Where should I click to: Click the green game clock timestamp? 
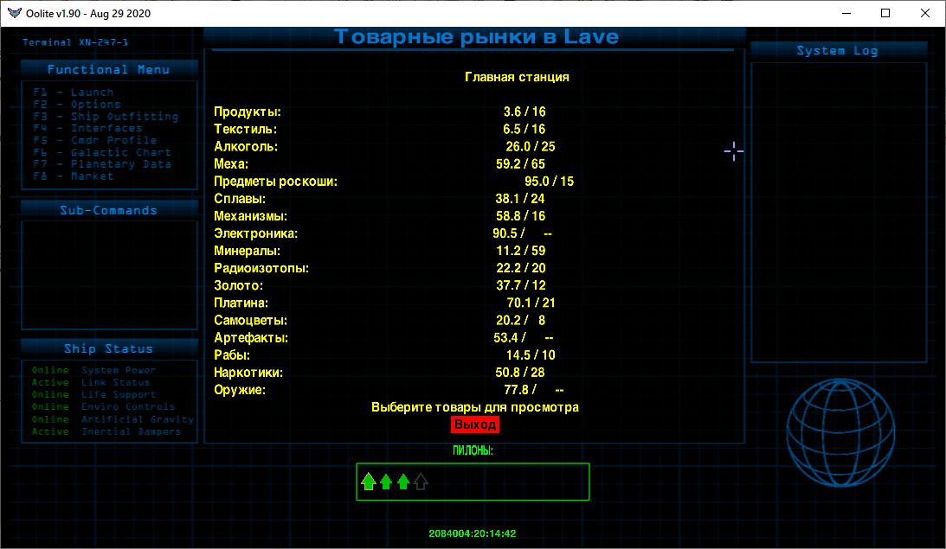473,533
